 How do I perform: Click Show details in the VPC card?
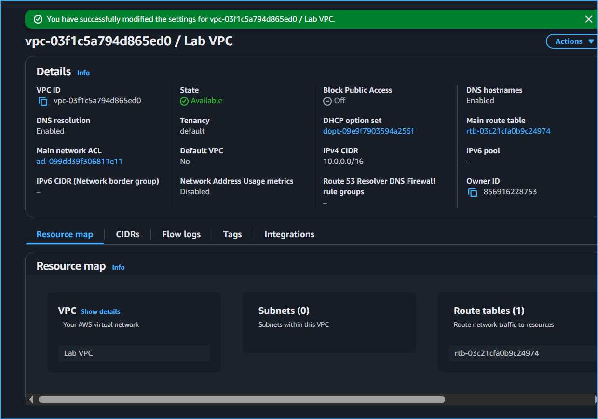point(100,311)
